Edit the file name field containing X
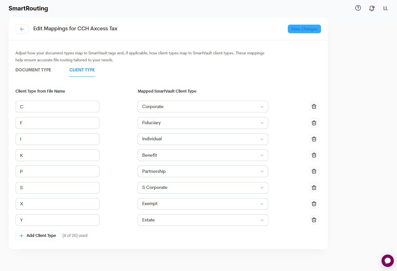Image resolution: width=397 pixels, height=271 pixels. point(57,204)
